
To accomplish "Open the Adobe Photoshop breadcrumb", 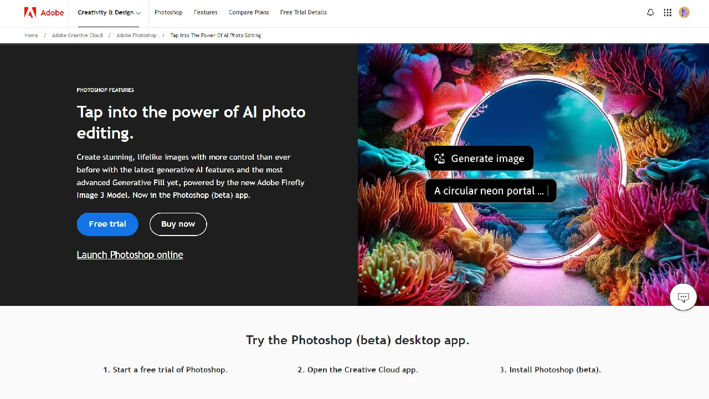I will [x=136, y=35].
